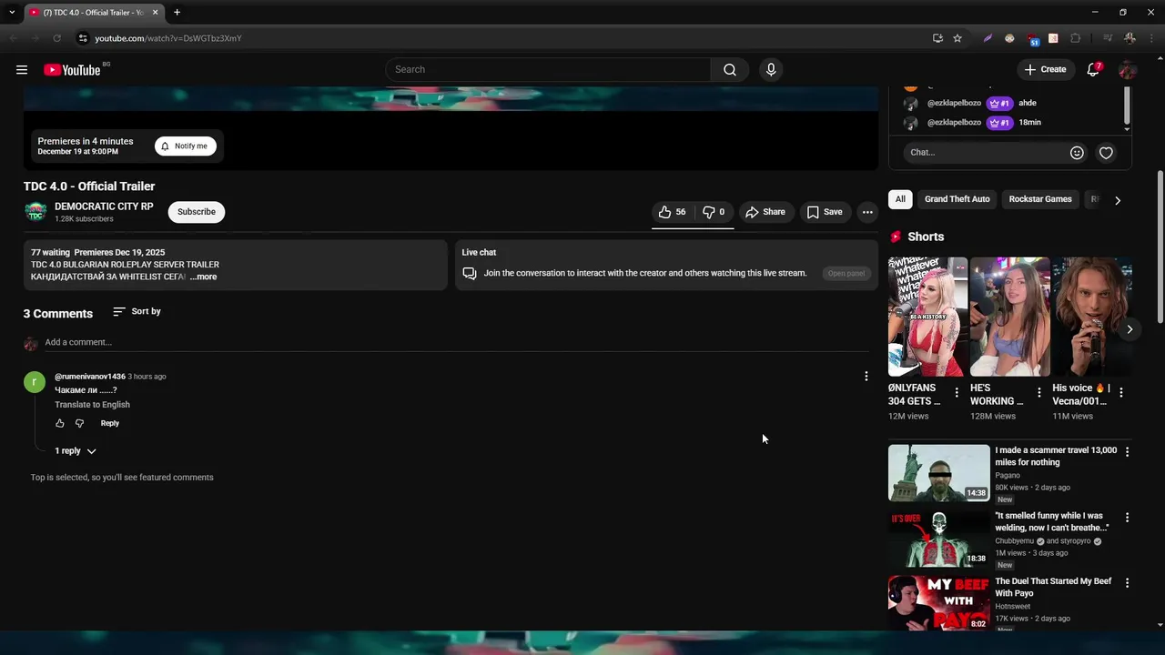Activate voice search microphone
This screenshot has height=655, width=1165.
(x=771, y=70)
